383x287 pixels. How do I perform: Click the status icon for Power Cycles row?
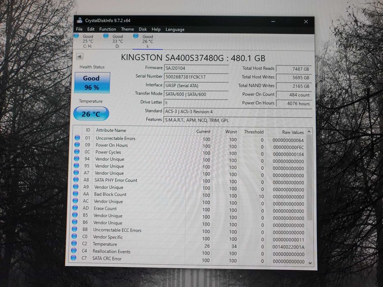[x=77, y=151]
